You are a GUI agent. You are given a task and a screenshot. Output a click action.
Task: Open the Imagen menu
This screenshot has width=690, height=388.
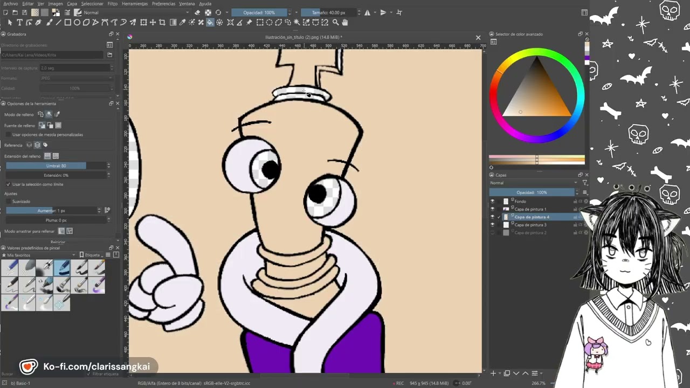[56, 4]
